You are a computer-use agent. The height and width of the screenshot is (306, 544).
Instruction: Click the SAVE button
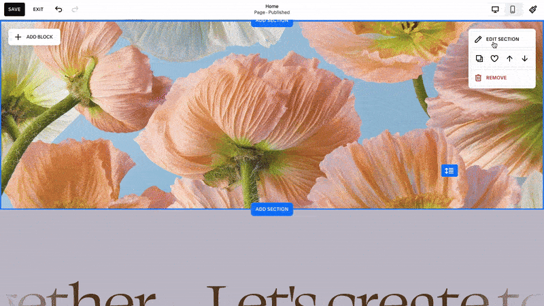point(14,10)
